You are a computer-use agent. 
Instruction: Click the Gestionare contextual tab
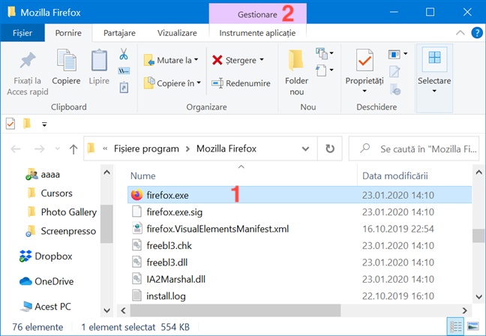tap(257, 14)
